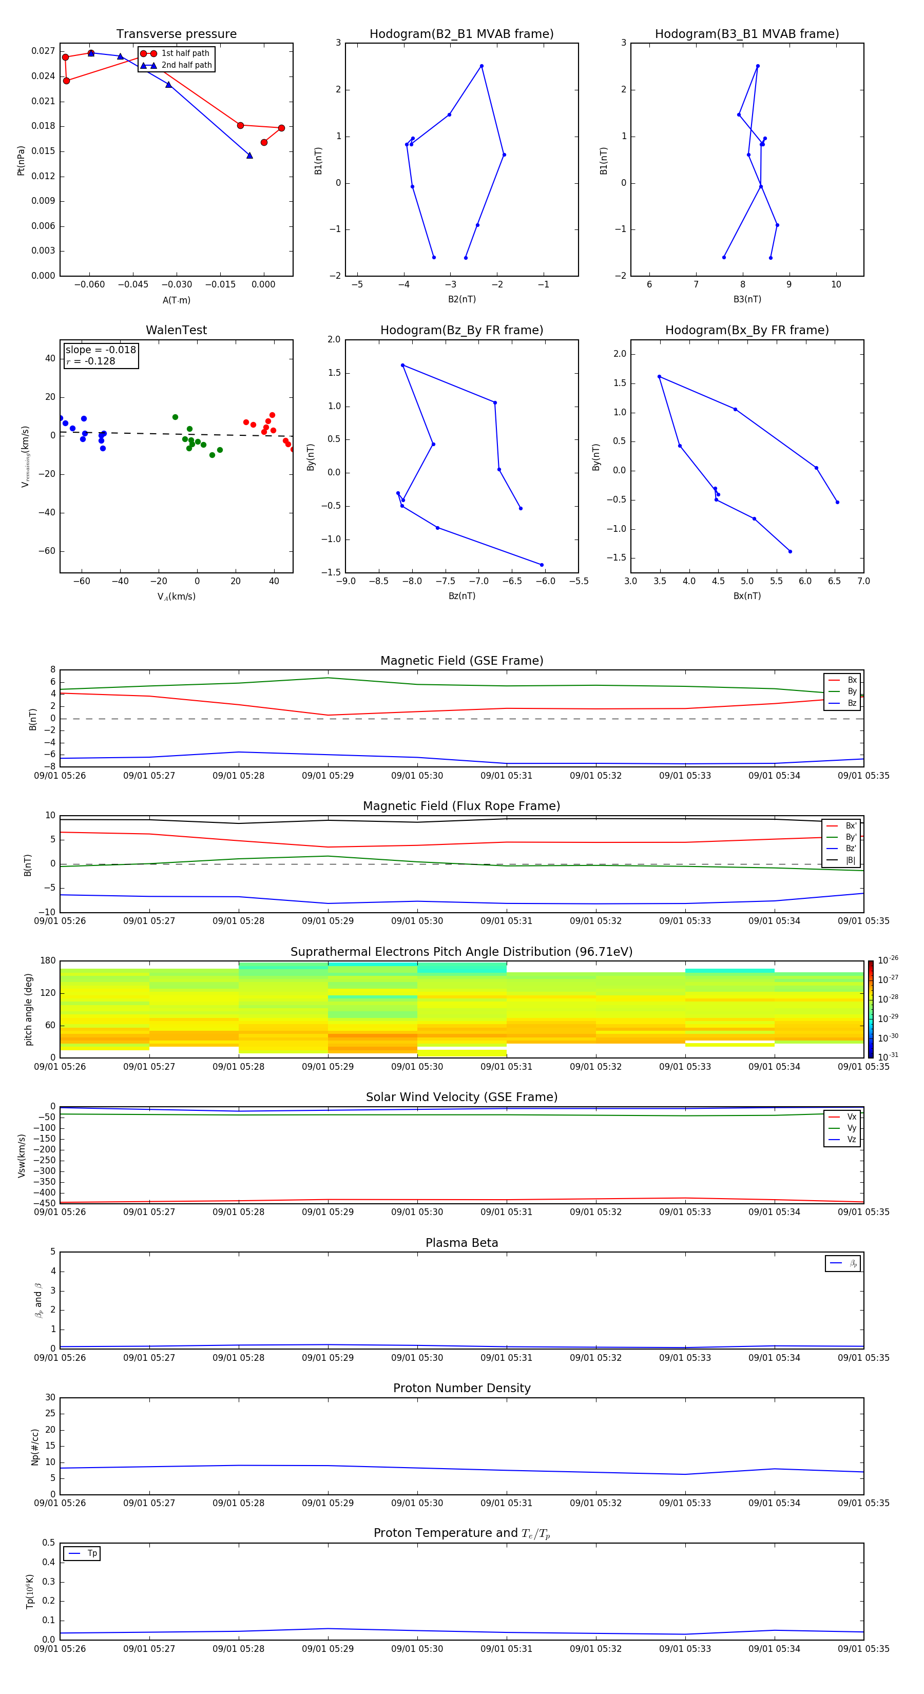Click the 'Vy' legend entry in velocity plot
This screenshot has height=1694, width=924.
[x=842, y=1128]
